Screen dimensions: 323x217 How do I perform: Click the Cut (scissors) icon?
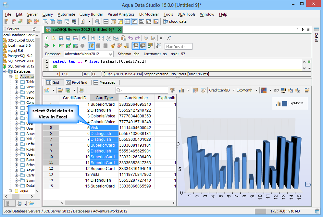click(109, 38)
